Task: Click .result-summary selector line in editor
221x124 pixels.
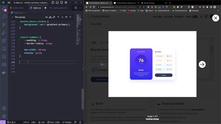Action: [x=30, y=37]
